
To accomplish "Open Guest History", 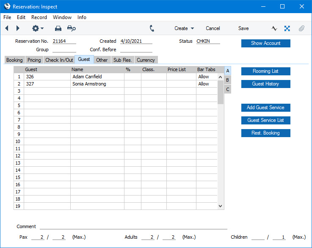I will coord(265,84).
